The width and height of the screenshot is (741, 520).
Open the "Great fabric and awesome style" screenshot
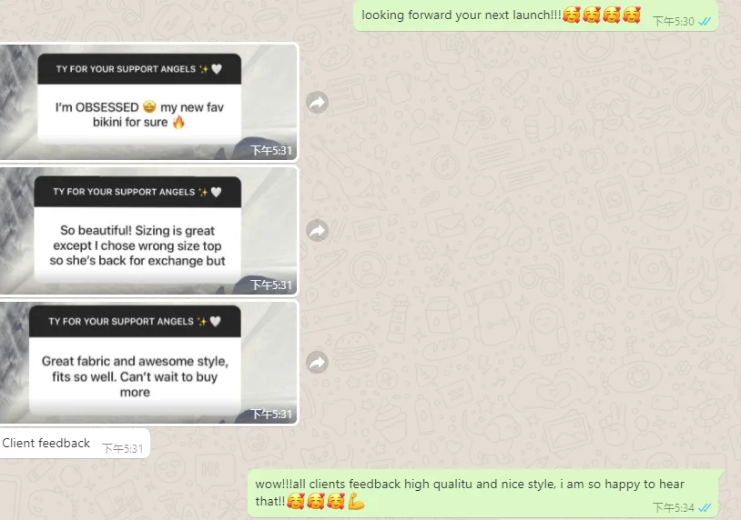149,363
